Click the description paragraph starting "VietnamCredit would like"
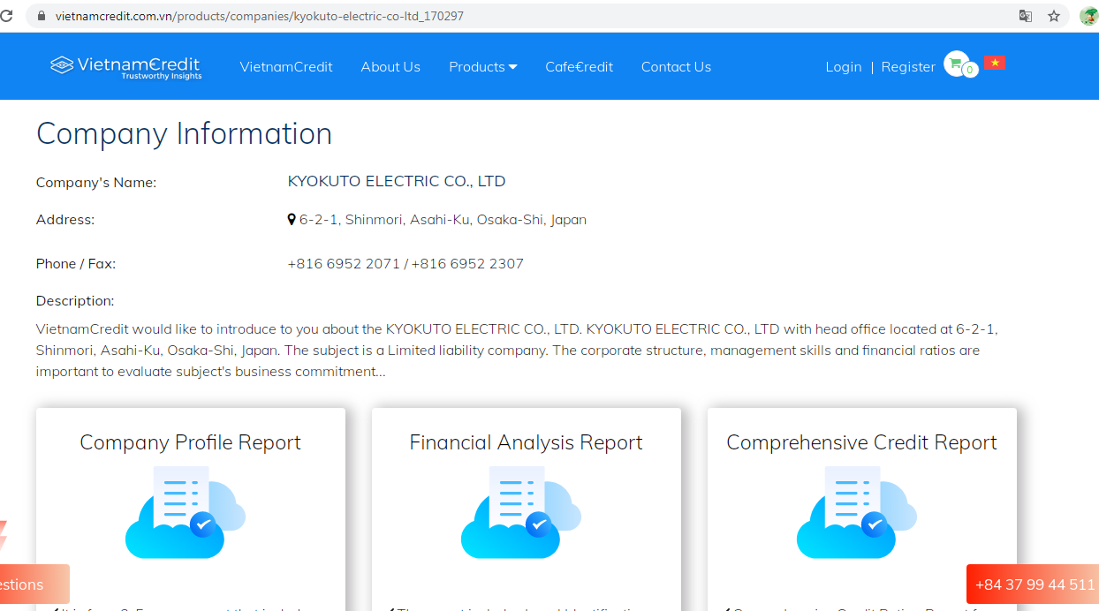This screenshot has height=611, width=1099. pyautogui.click(x=517, y=351)
